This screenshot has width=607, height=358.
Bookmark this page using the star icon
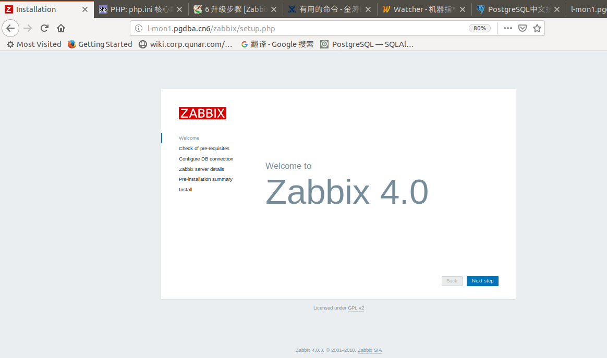pyautogui.click(x=537, y=28)
